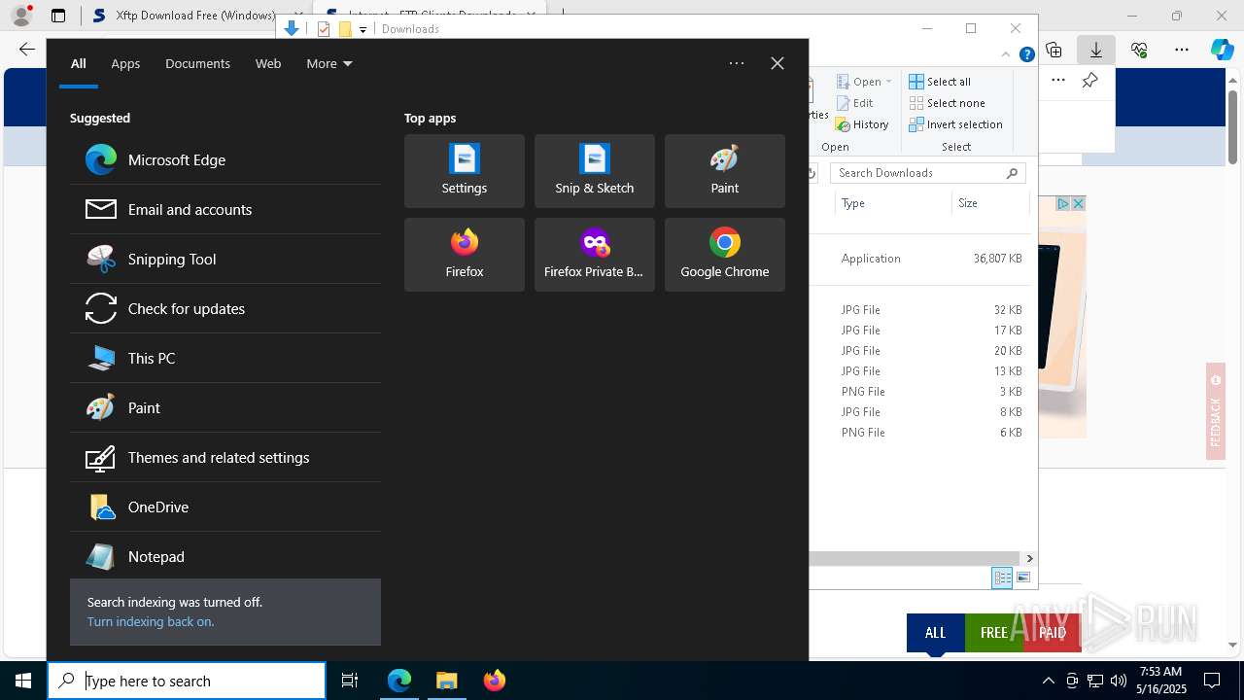
Task: Switch Explorer to large icons view
Action: pyautogui.click(x=1022, y=577)
